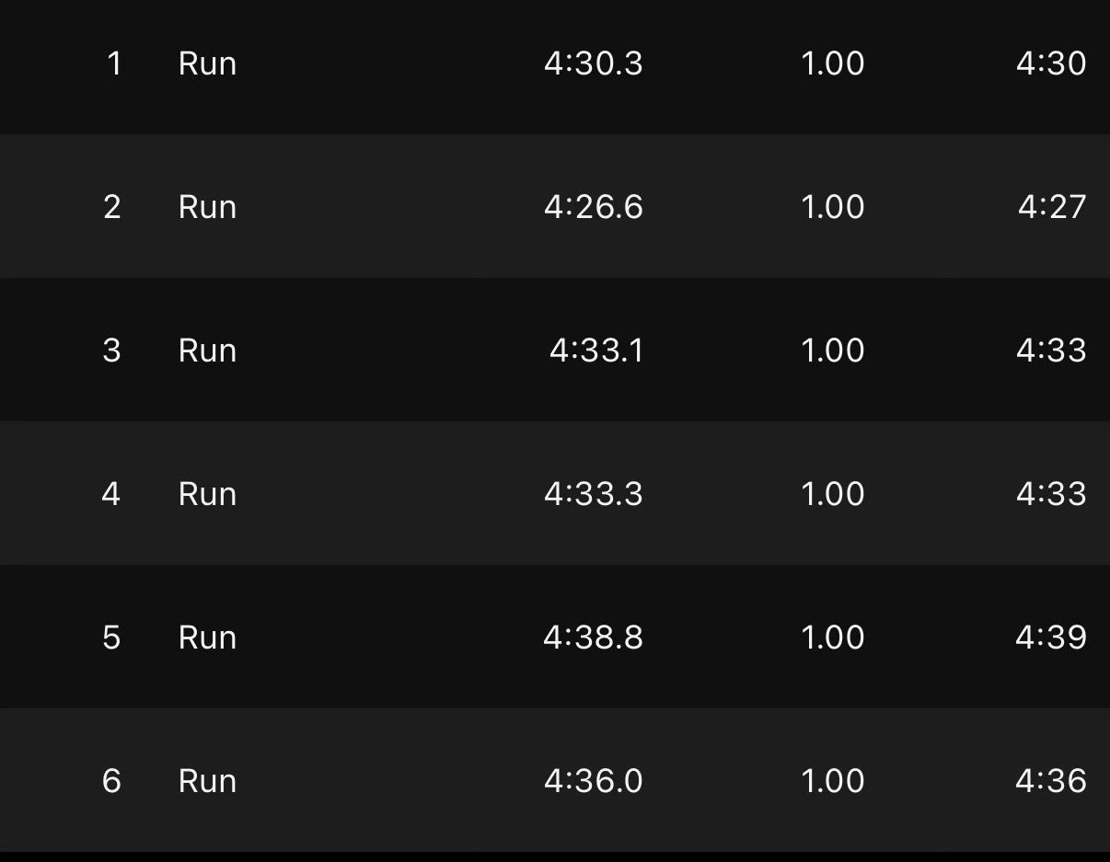This screenshot has height=862, width=1110.
Task: Click the 1.00 distance in lap 5
Action: click(x=833, y=638)
